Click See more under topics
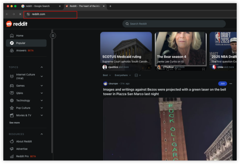Image resolution: width=240 pixels, height=164 pixels. [14, 123]
